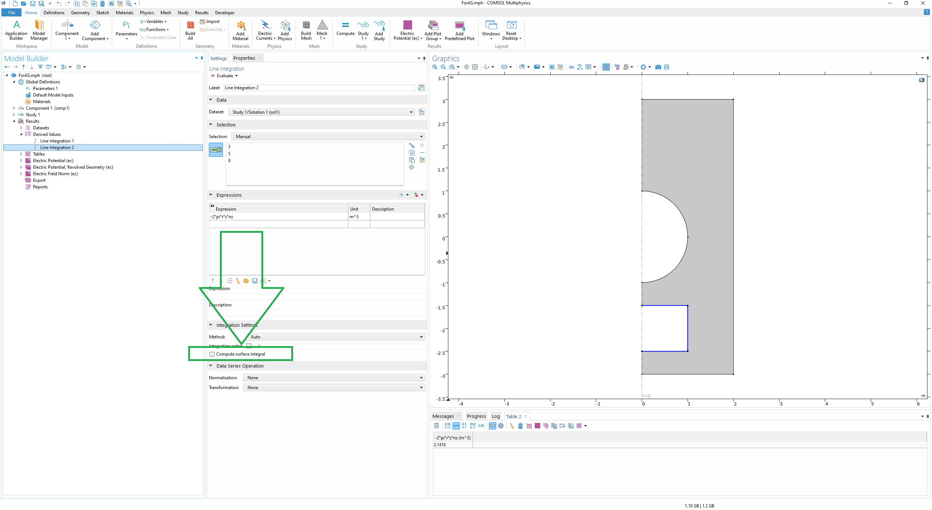
Task: Click the purple table graph color icon
Action: coord(537,426)
